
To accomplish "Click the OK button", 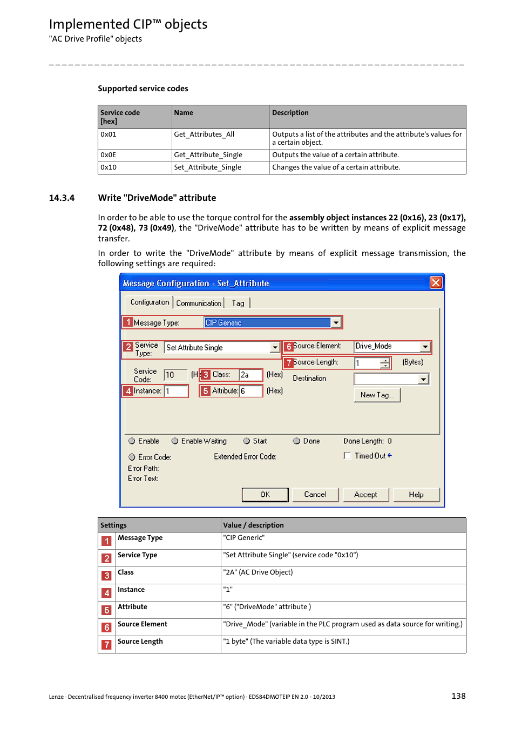I will pos(265,495).
